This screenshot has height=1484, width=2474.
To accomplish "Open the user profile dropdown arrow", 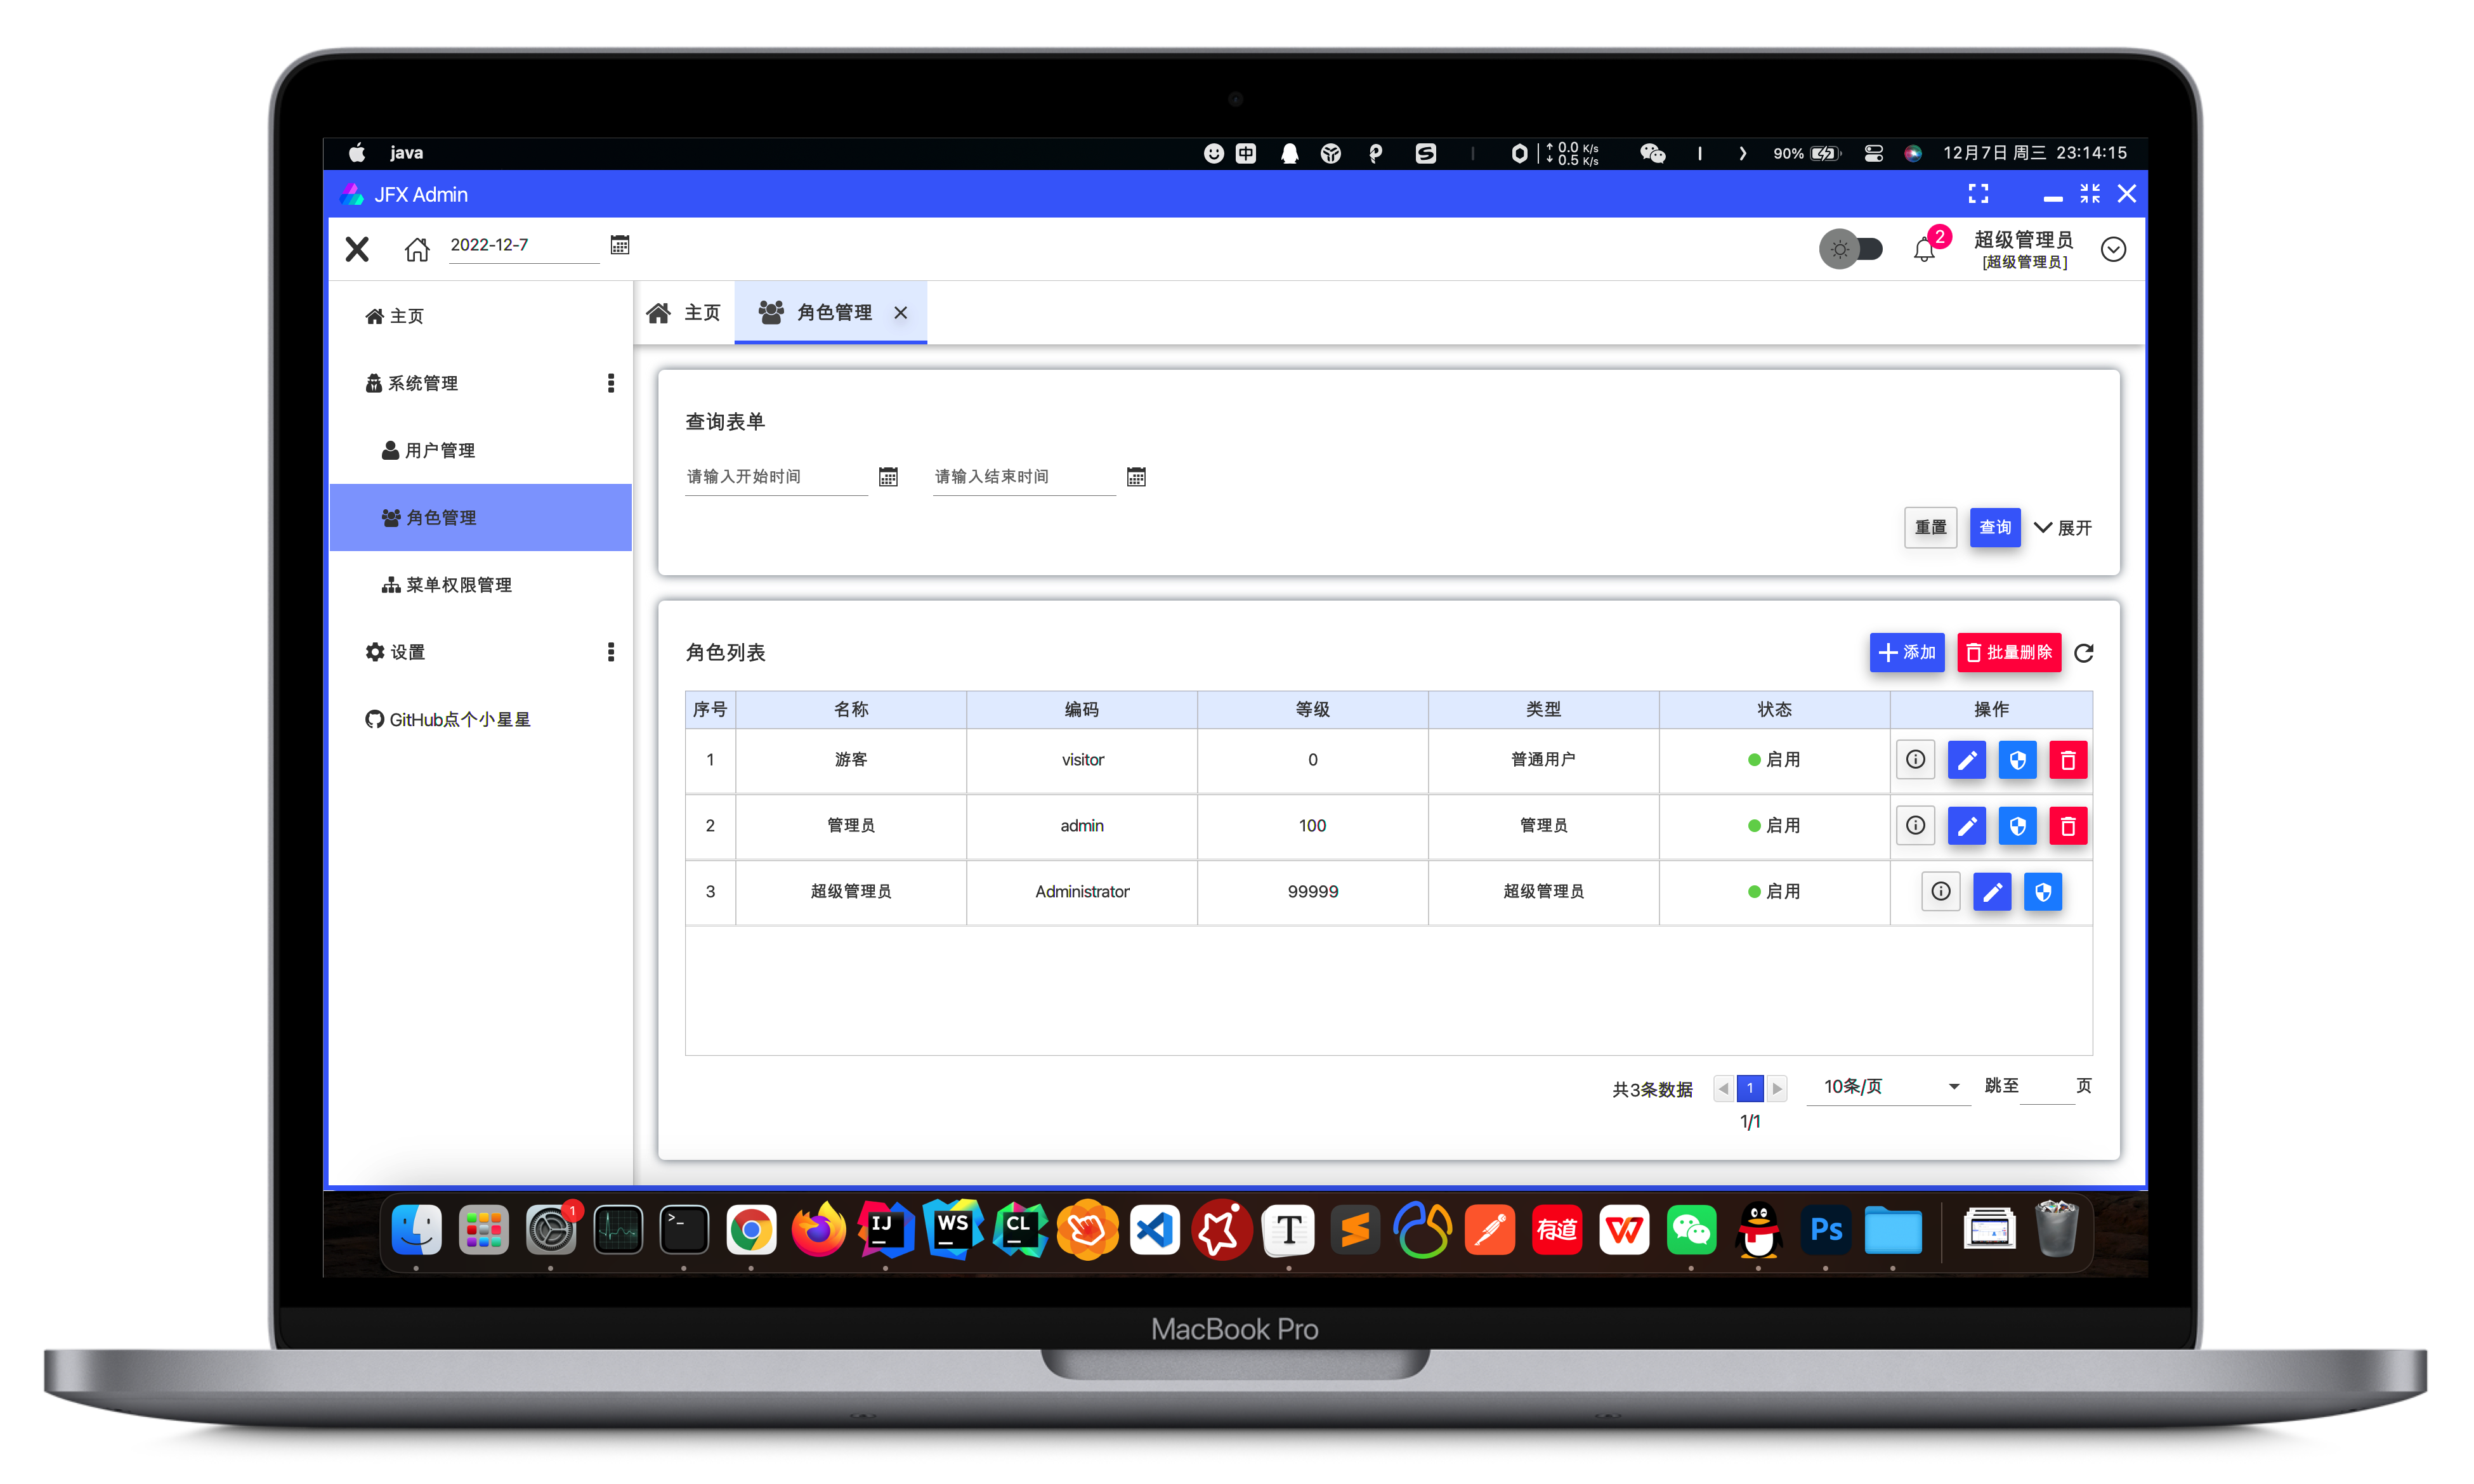I will point(2113,249).
